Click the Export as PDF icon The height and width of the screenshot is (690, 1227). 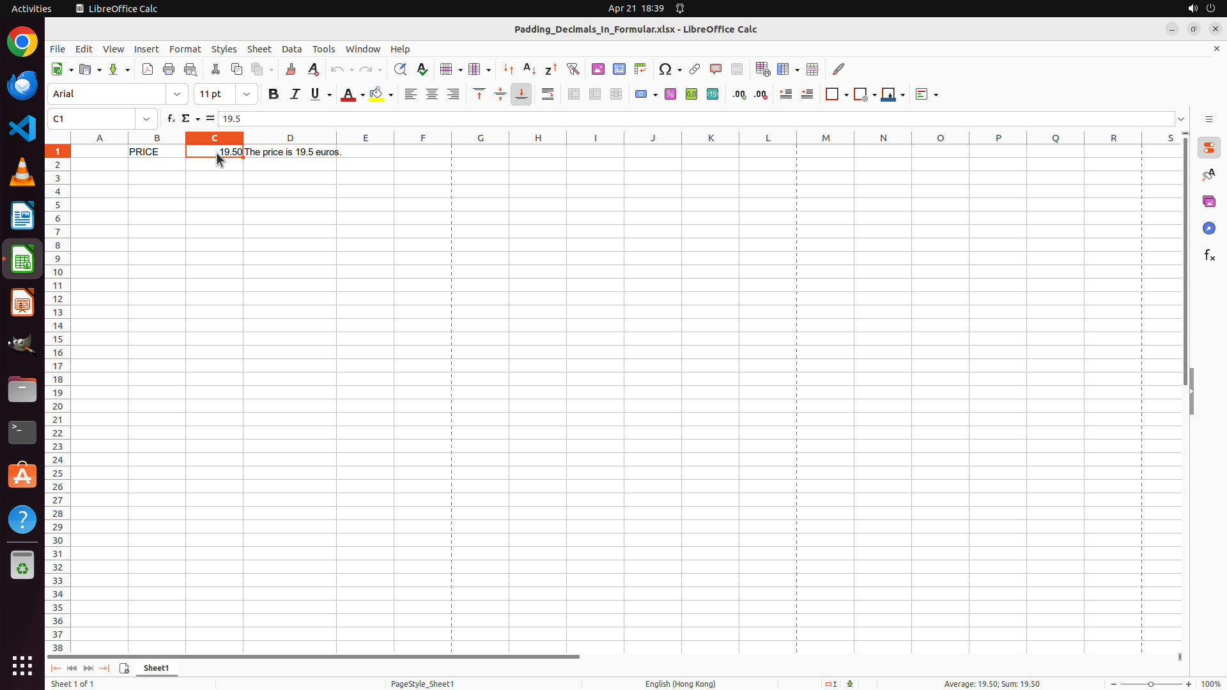click(148, 69)
